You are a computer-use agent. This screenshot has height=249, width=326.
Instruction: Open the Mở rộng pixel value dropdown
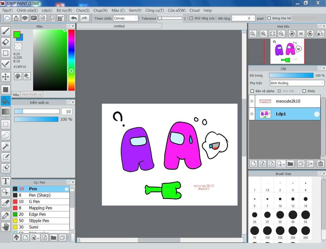coord(244,18)
